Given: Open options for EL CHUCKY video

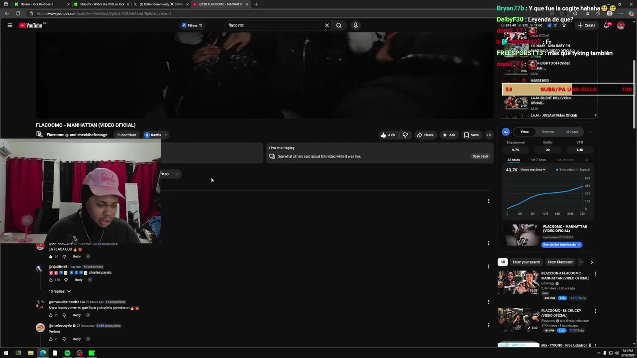Looking at the screenshot, I should 595,311.
